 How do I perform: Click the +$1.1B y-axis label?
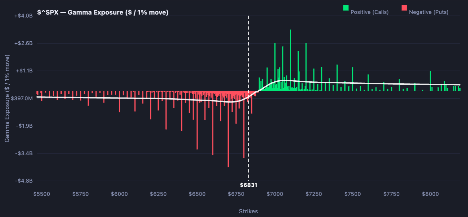click(x=23, y=71)
